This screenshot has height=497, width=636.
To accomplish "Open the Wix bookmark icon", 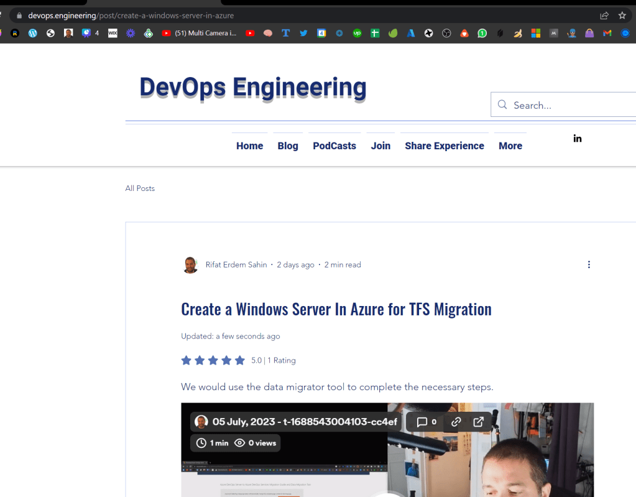I will click(113, 33).
